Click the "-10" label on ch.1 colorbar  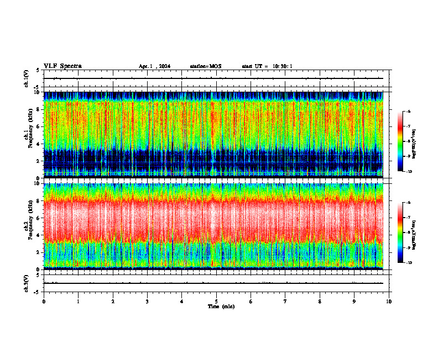pos(409,172)
